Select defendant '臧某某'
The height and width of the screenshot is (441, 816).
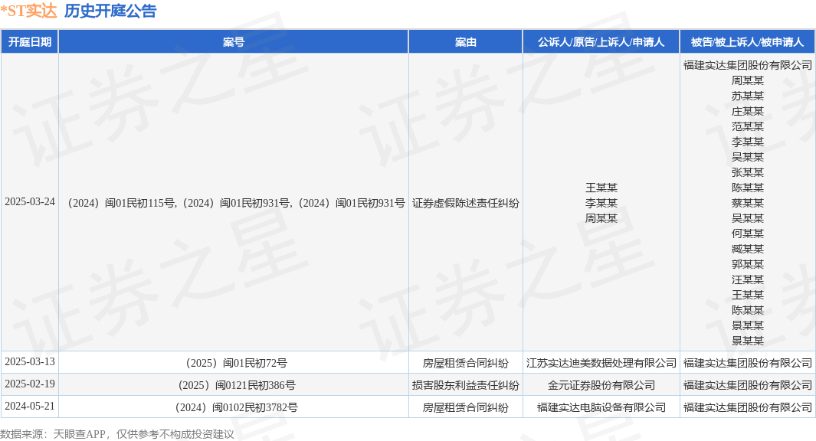tap(747, 249)
